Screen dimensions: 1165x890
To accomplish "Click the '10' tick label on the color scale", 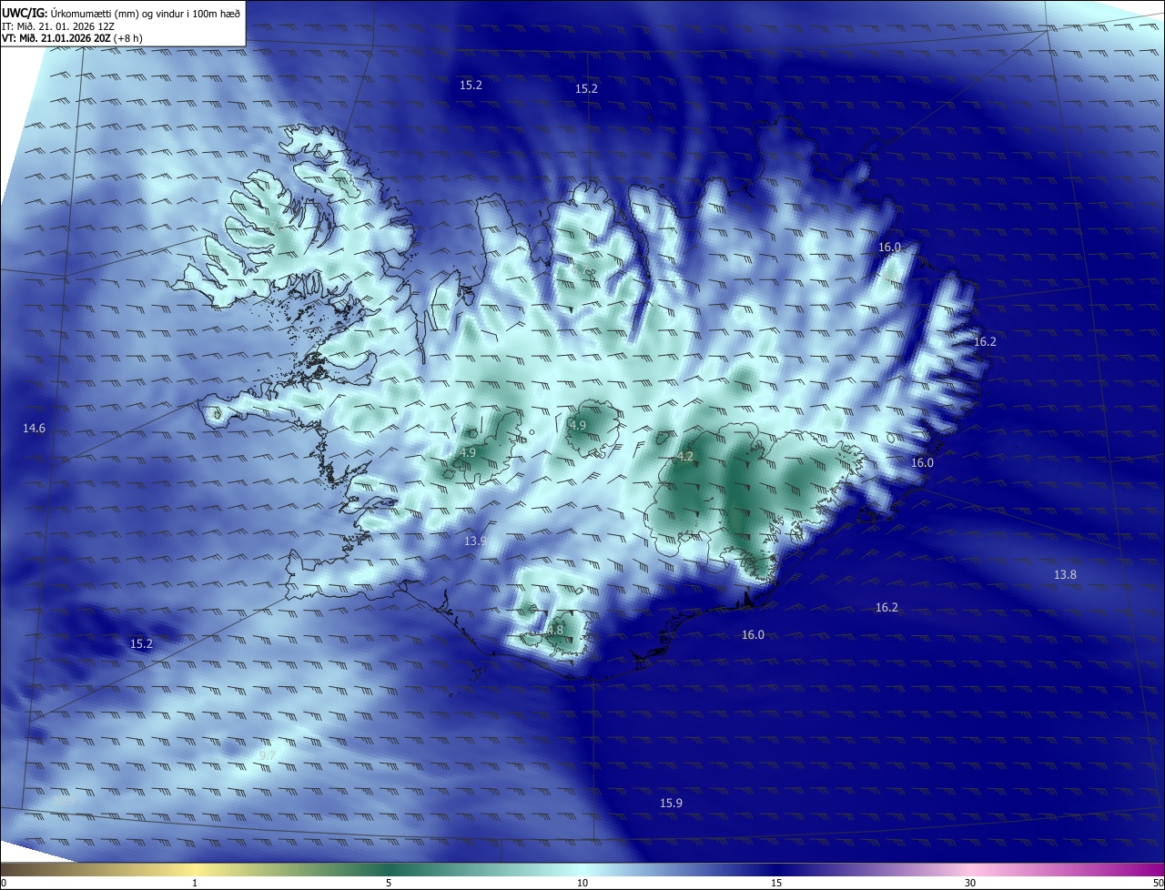I will (x=582, y=883).
